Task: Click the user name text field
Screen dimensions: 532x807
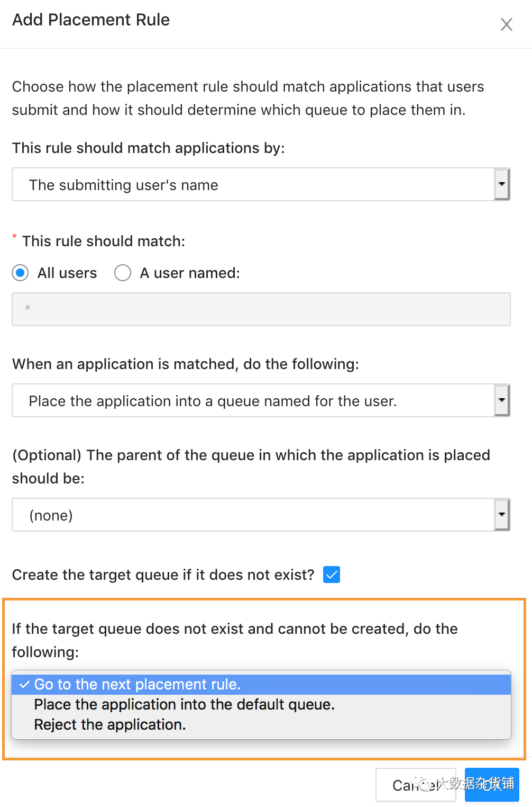Action: click(261, 309)
